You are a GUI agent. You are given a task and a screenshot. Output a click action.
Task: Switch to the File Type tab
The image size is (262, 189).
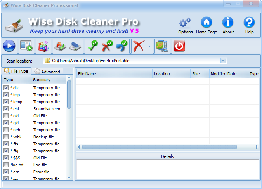click(16, 71)
